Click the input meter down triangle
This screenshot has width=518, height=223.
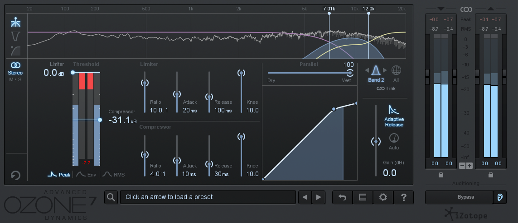coord(441,9)
